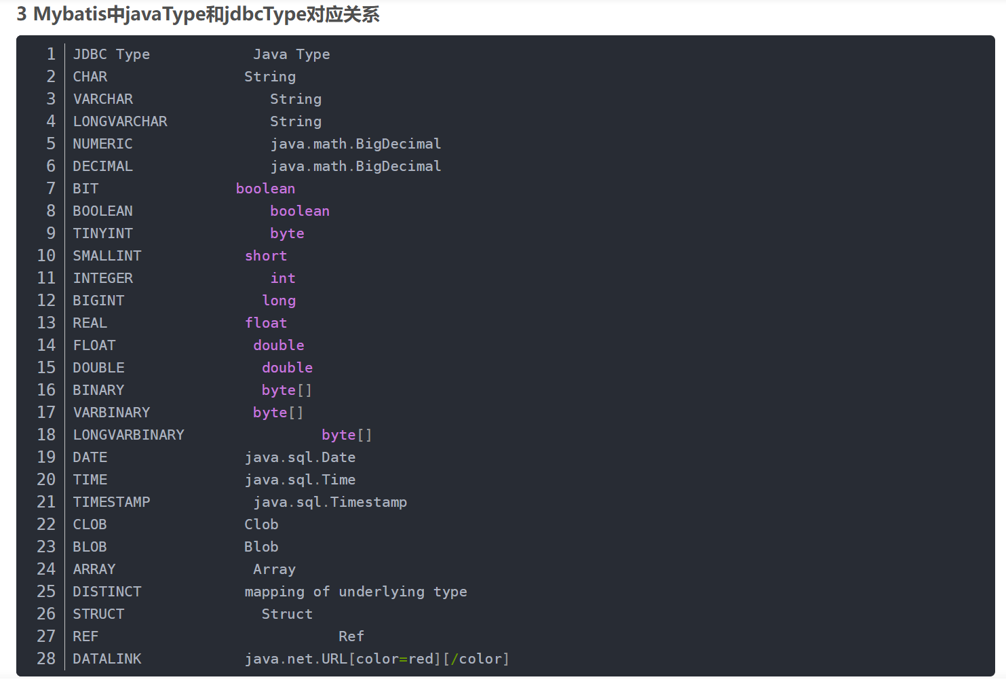Image resolution: width=1006 pixels, height=688 pixels.
Task: Click the 'REF' JDBC type on line 27
Action: pyautogui.click(x=86, y=636)
